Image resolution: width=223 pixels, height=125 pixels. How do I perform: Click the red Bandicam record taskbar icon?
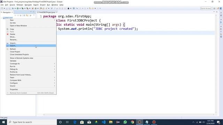click(x=154, y=122)
